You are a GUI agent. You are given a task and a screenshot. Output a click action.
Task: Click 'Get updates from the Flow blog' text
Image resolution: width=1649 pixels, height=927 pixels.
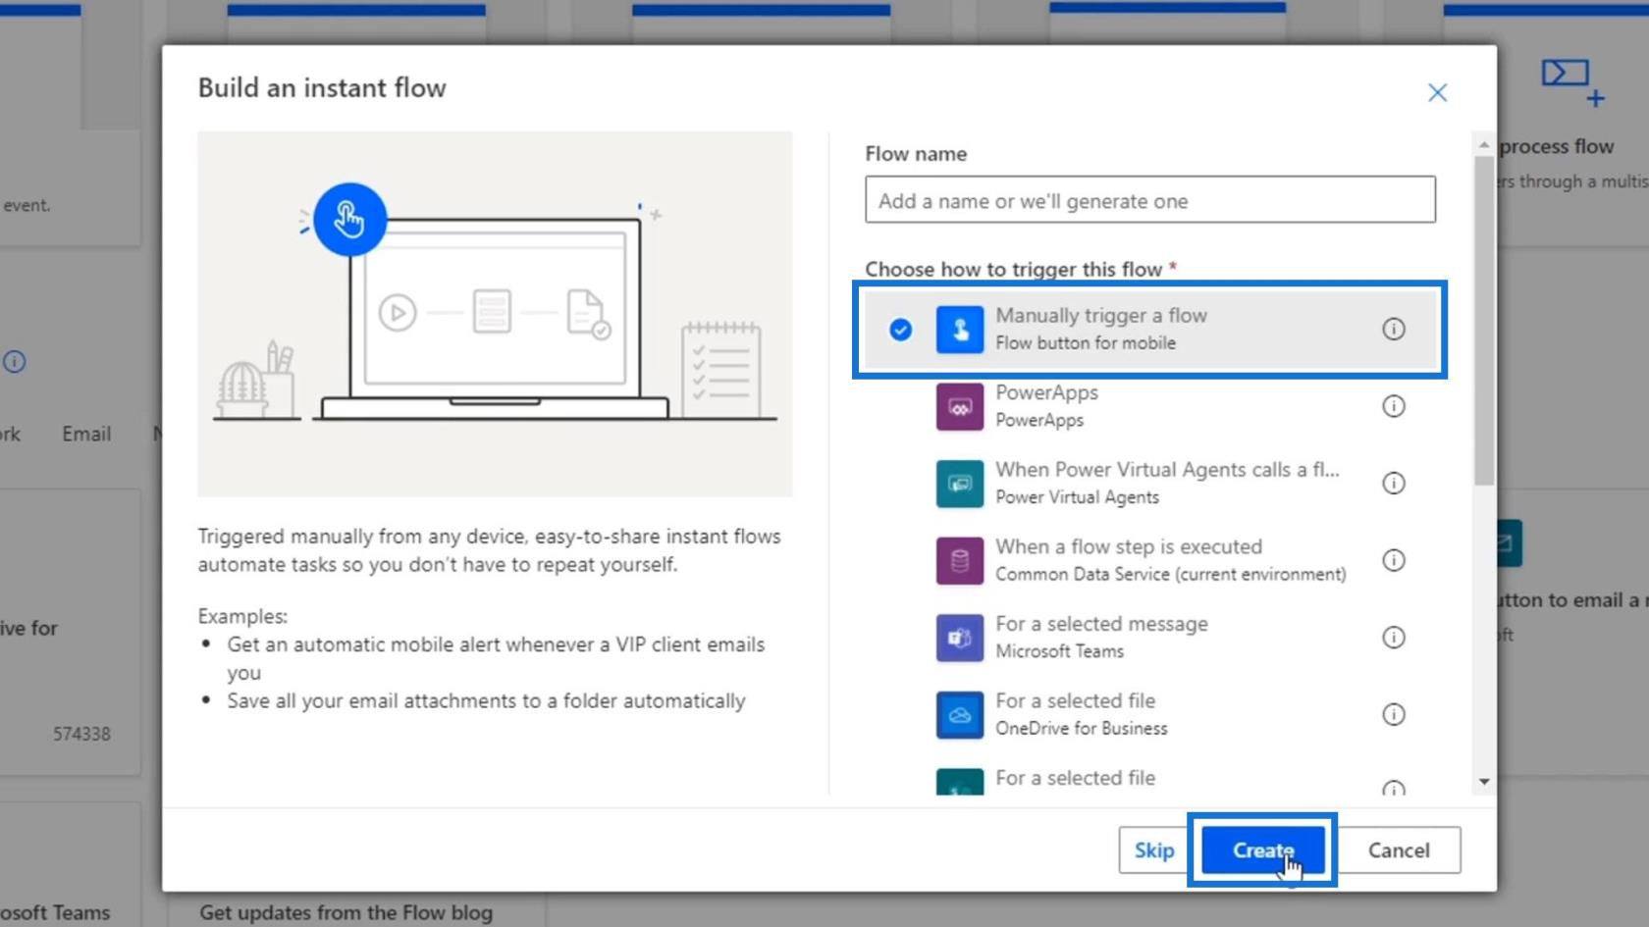point(346,912)
